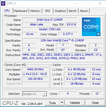Click the Intel Core i5 logo badge

tap(91, 27)
